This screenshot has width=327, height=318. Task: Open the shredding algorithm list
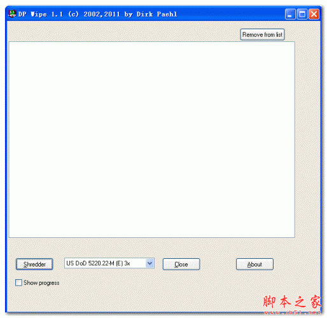pos(150,263)
